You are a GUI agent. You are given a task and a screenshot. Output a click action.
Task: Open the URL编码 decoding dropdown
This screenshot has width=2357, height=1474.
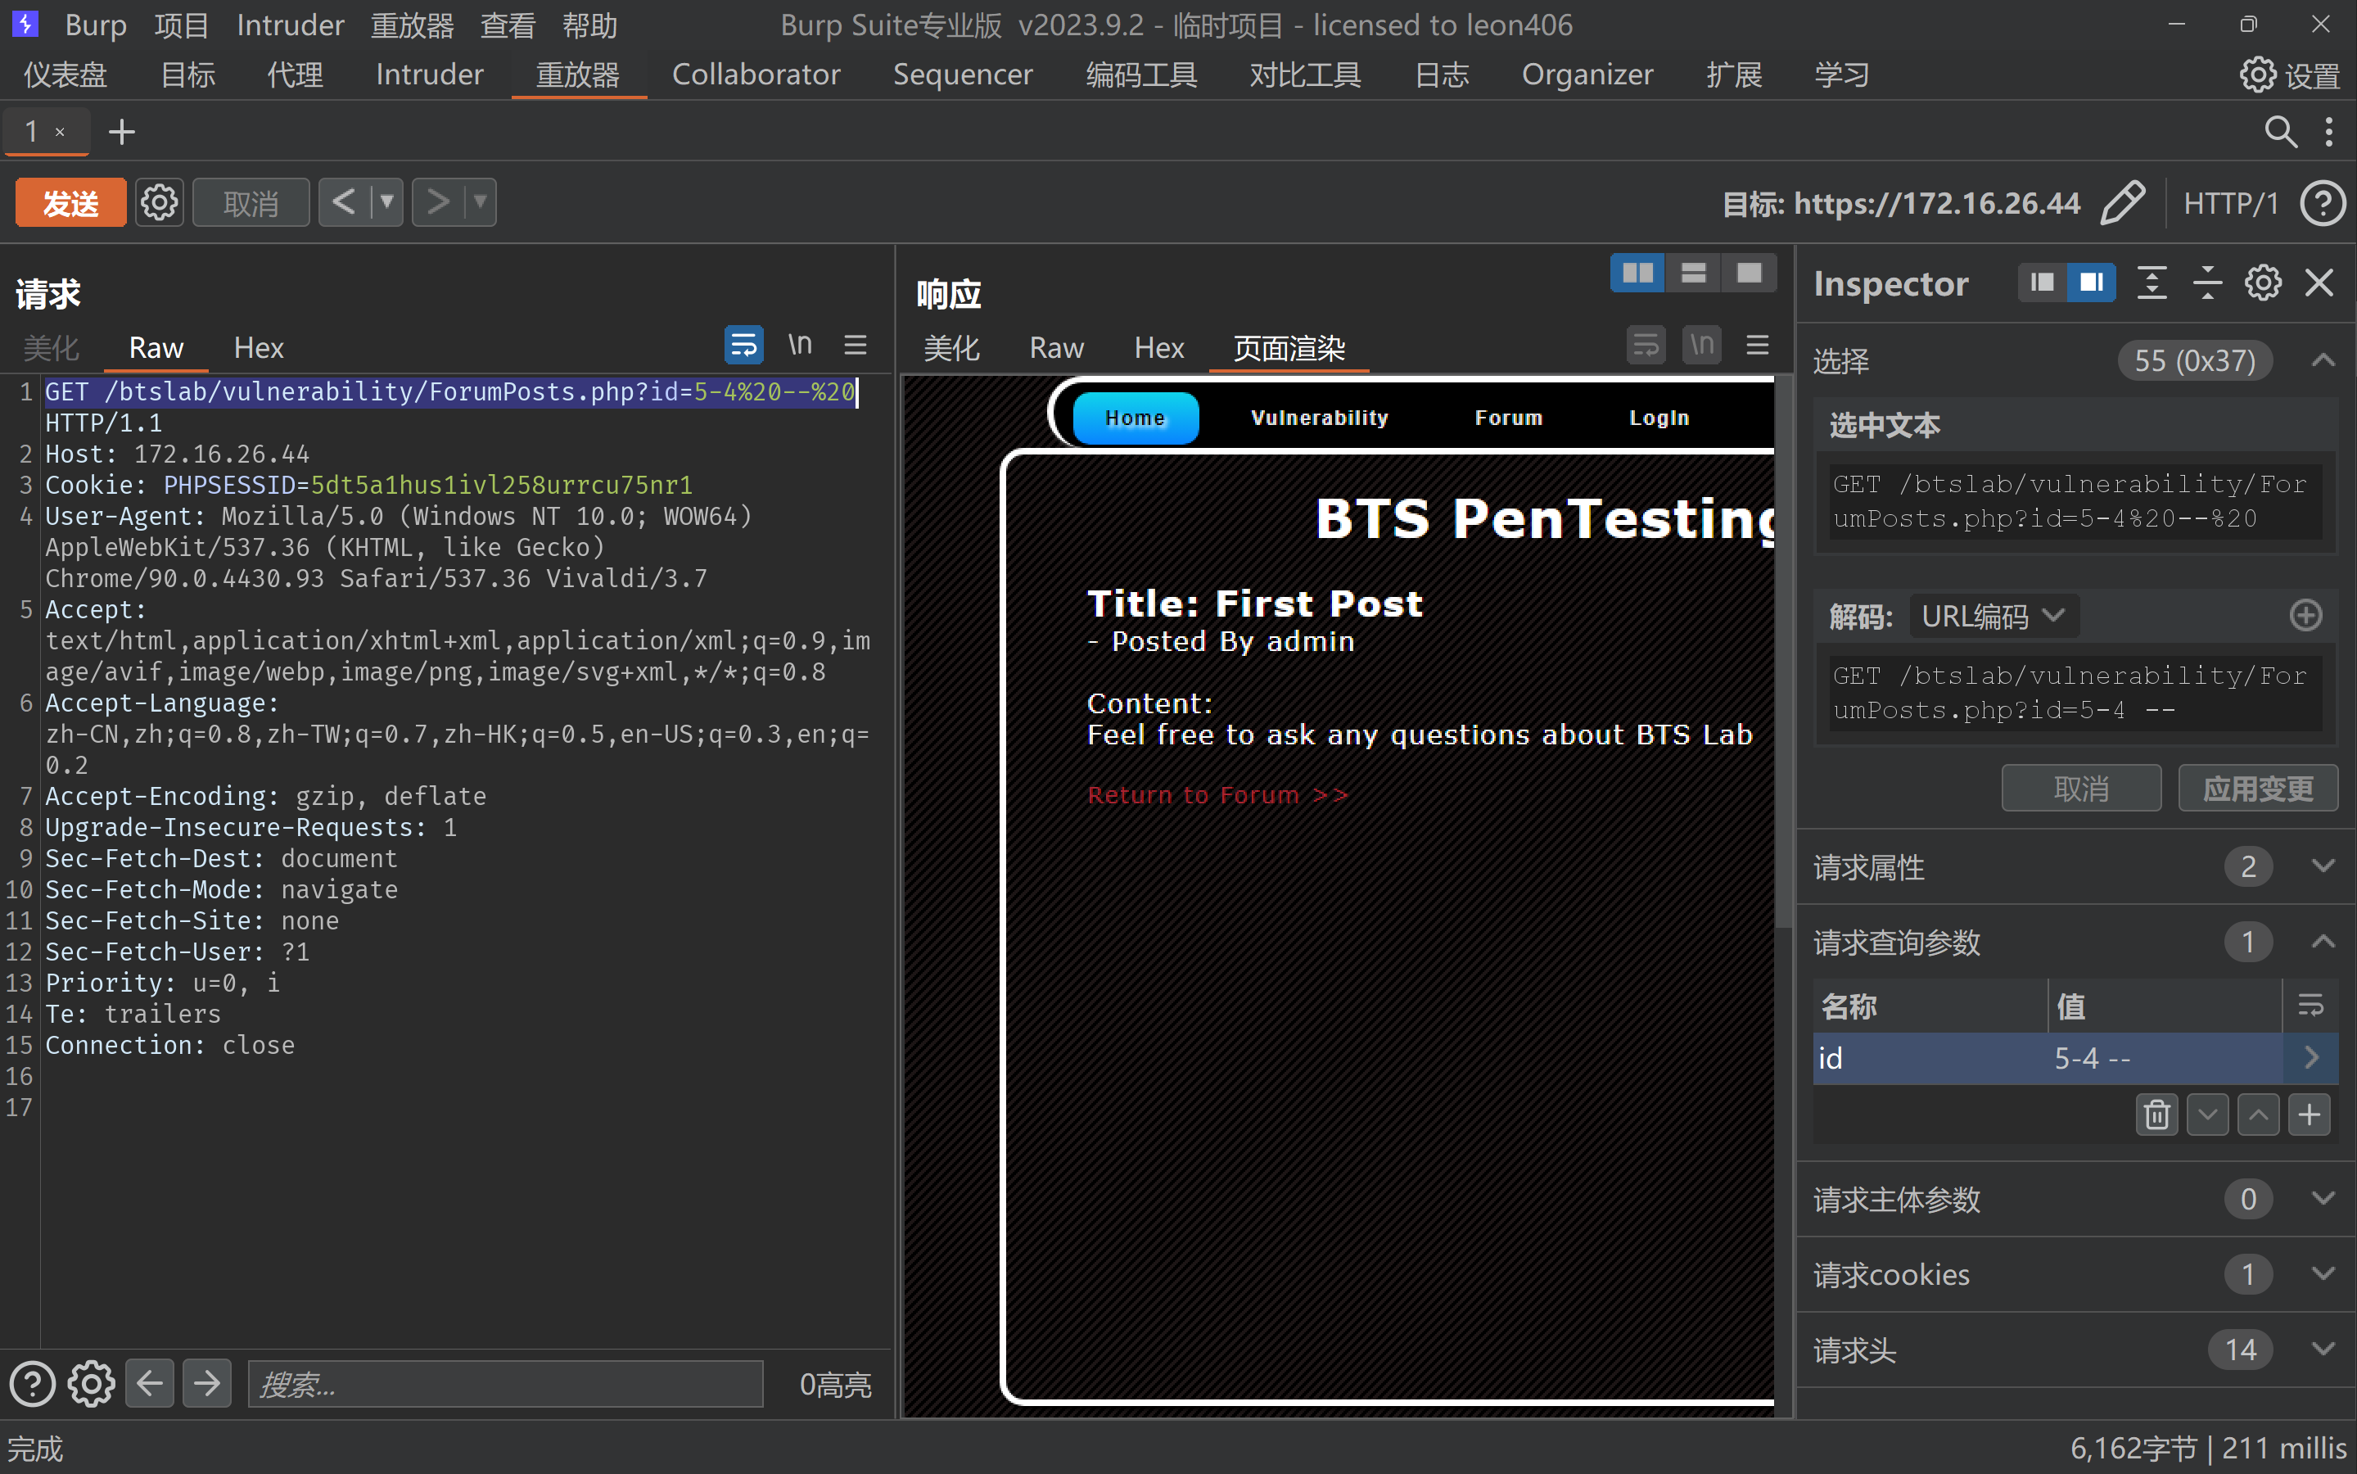pos(1994,616)
